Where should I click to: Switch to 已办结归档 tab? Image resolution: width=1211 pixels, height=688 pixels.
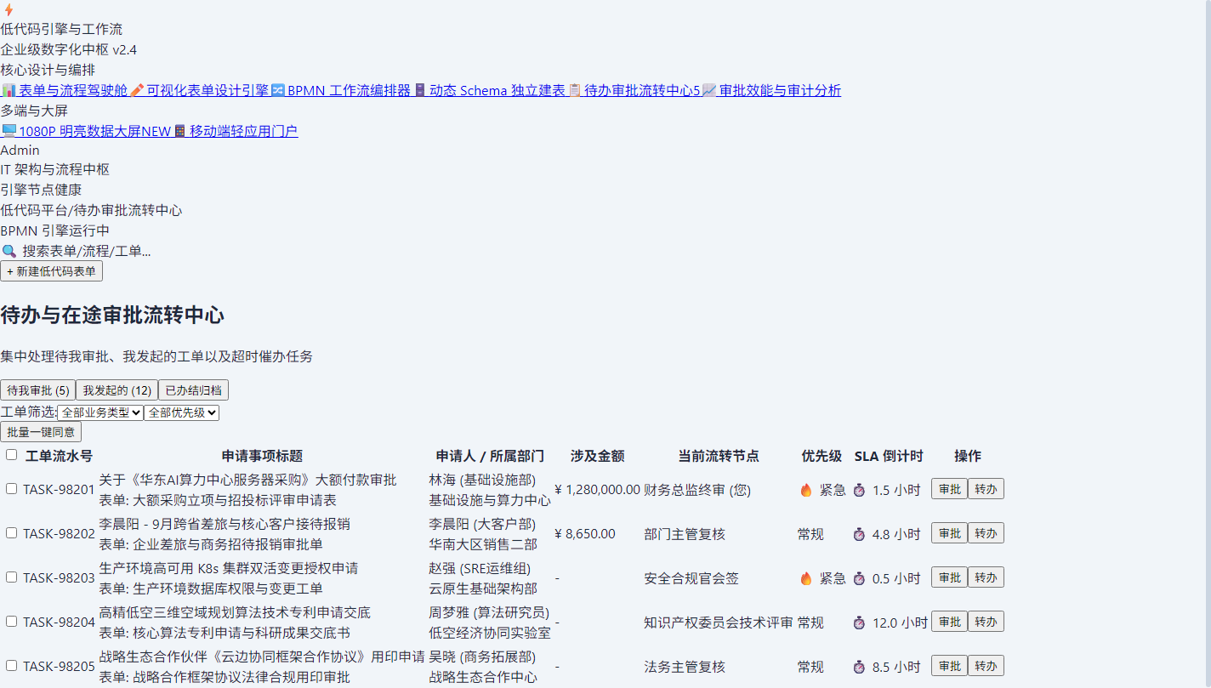point(193,390)
